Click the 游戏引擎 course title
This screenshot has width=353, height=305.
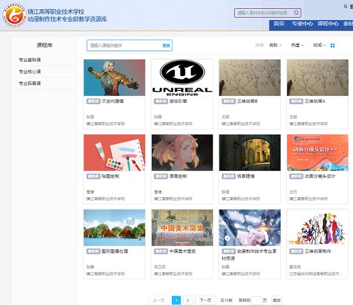(178, 101)
